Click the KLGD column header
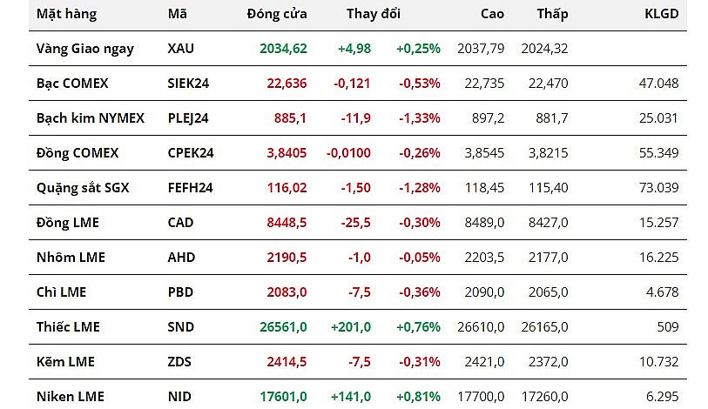The width and height of the screenshot is (708, 409). point(660,14)
